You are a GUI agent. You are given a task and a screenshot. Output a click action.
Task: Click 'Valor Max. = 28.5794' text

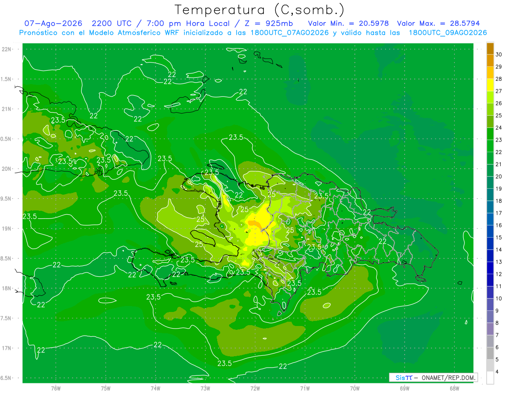tap(438, 23)
